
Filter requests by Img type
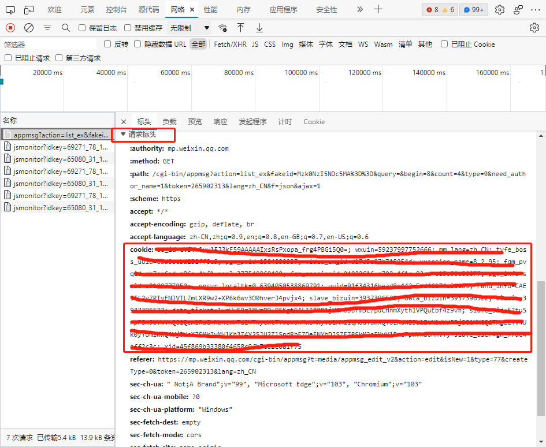tap(287, 44)
